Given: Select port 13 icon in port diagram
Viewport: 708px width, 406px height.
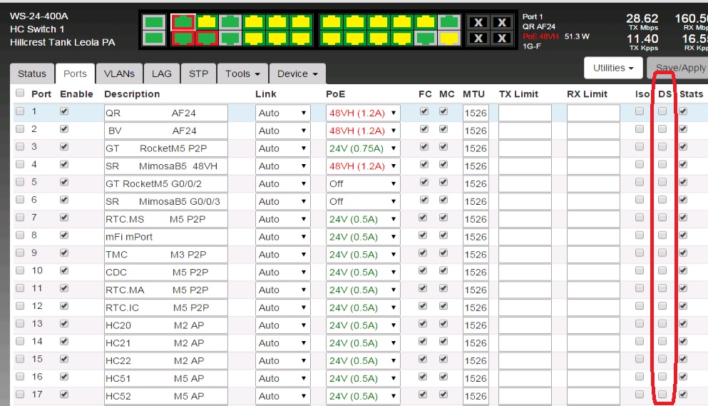Looking at the screenshot, I should [x=330, y=22].
